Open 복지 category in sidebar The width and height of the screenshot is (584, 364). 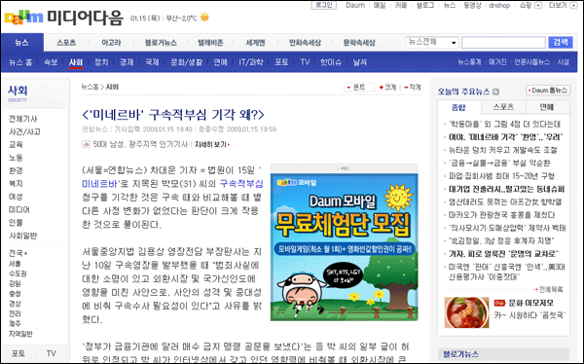16,184
